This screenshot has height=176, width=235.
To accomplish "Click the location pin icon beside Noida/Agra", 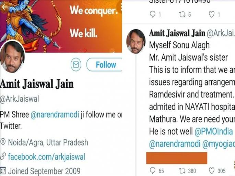I will (3, 142).
